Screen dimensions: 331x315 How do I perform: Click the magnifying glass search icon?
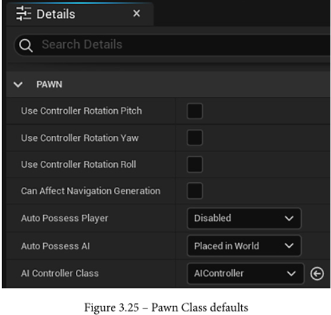coord(26,45)
